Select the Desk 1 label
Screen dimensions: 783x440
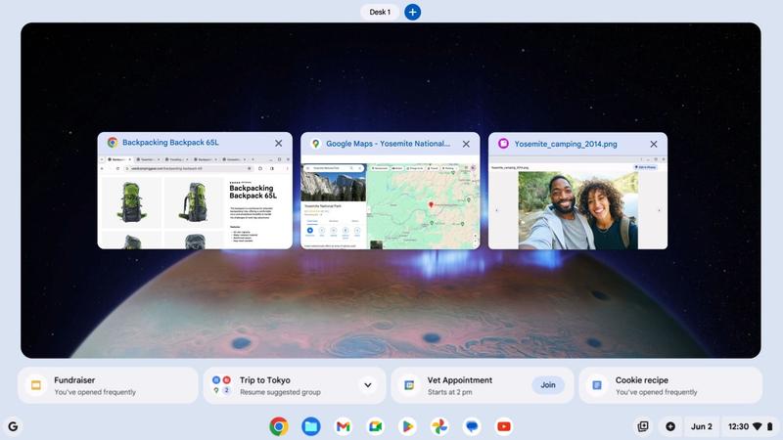tap(379, 12)
